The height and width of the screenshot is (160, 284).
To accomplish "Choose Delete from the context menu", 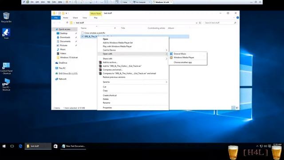I will pos(106,99).
